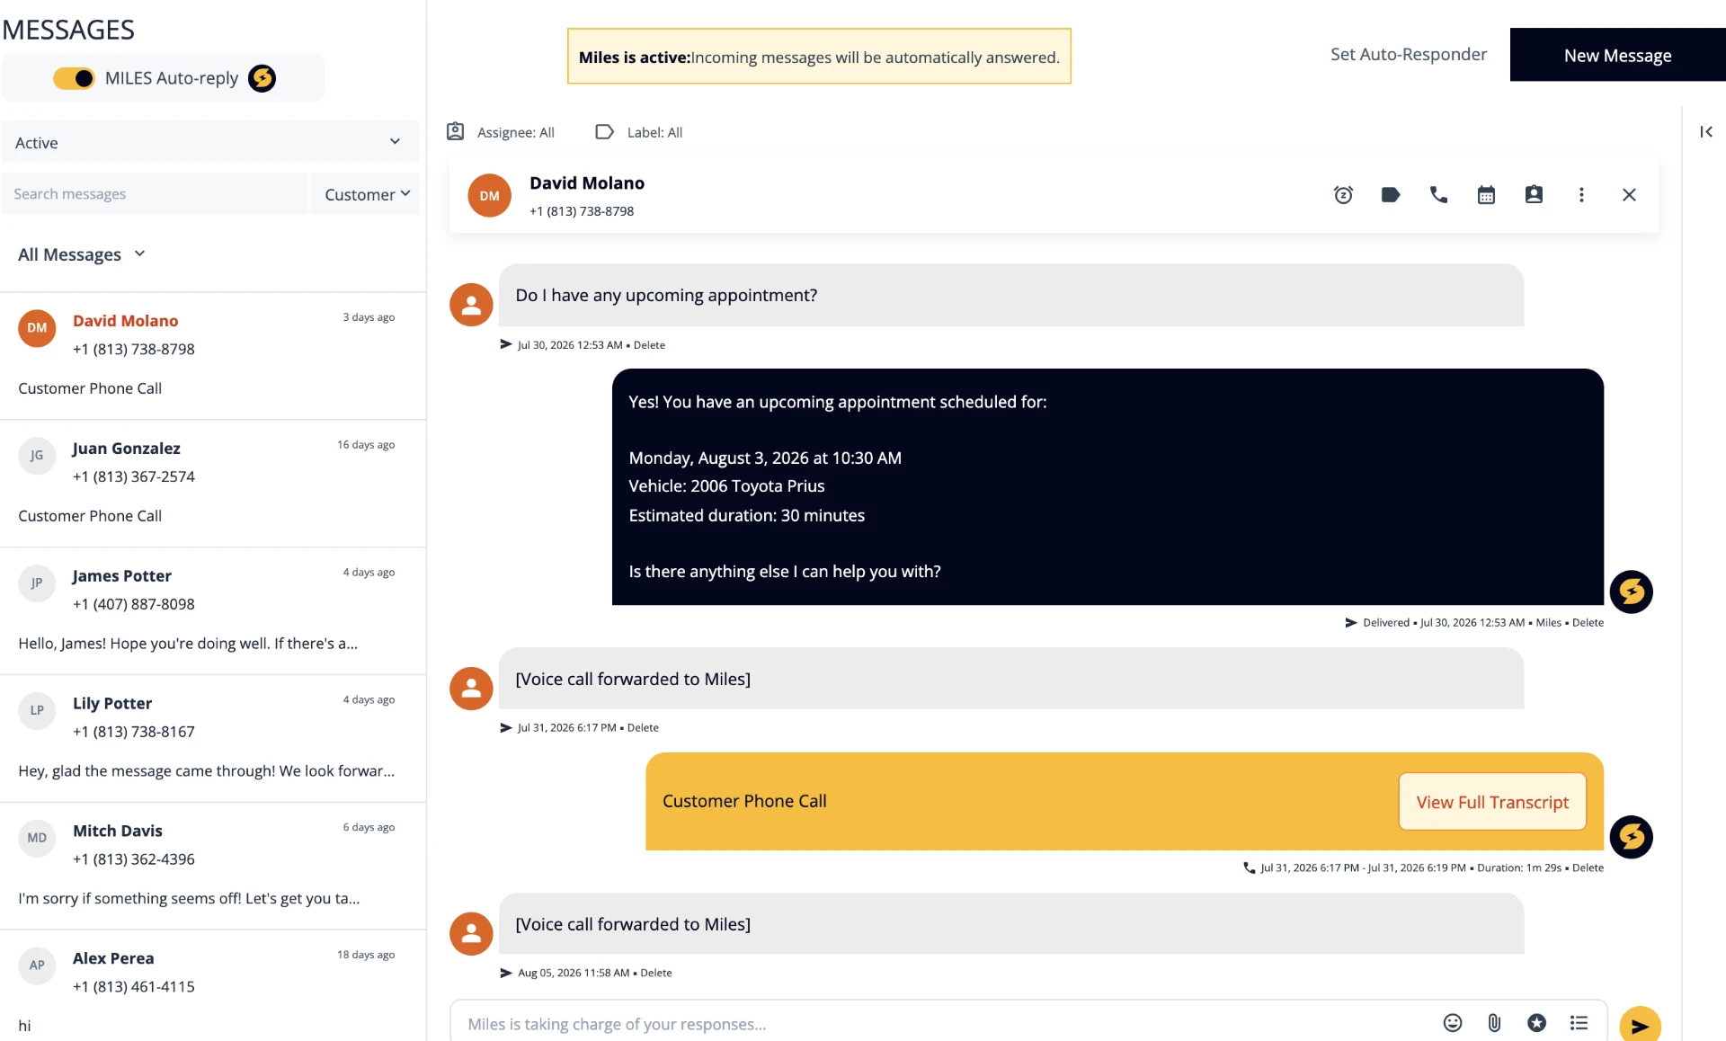Viewport: 1726px width, 1041px height.
Task: Open Alex Perea conversation
Action: 213,987
